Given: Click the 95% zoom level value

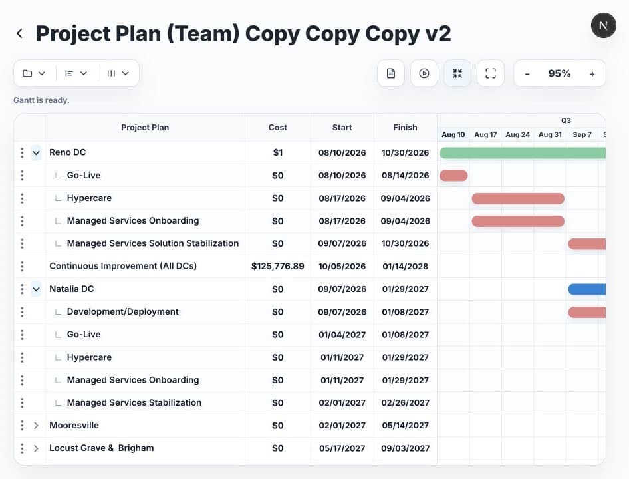Looking at the screenshot, I should click(x=559, y=73).
